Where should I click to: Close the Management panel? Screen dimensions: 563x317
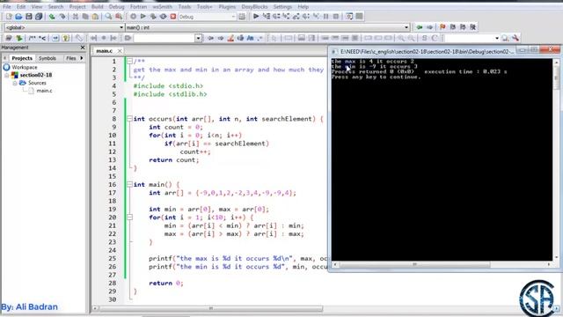click(x=83, y=48)
